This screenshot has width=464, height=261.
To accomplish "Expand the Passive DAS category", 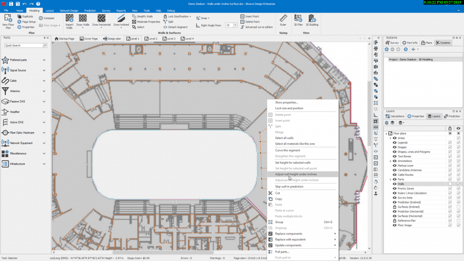I will 44,101.
